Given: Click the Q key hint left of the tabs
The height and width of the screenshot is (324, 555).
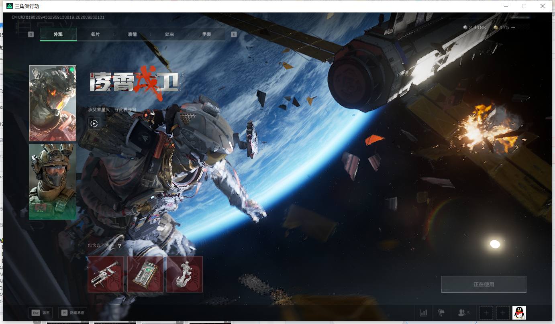Looking at the screenshot, I should (x=31, y=35).
